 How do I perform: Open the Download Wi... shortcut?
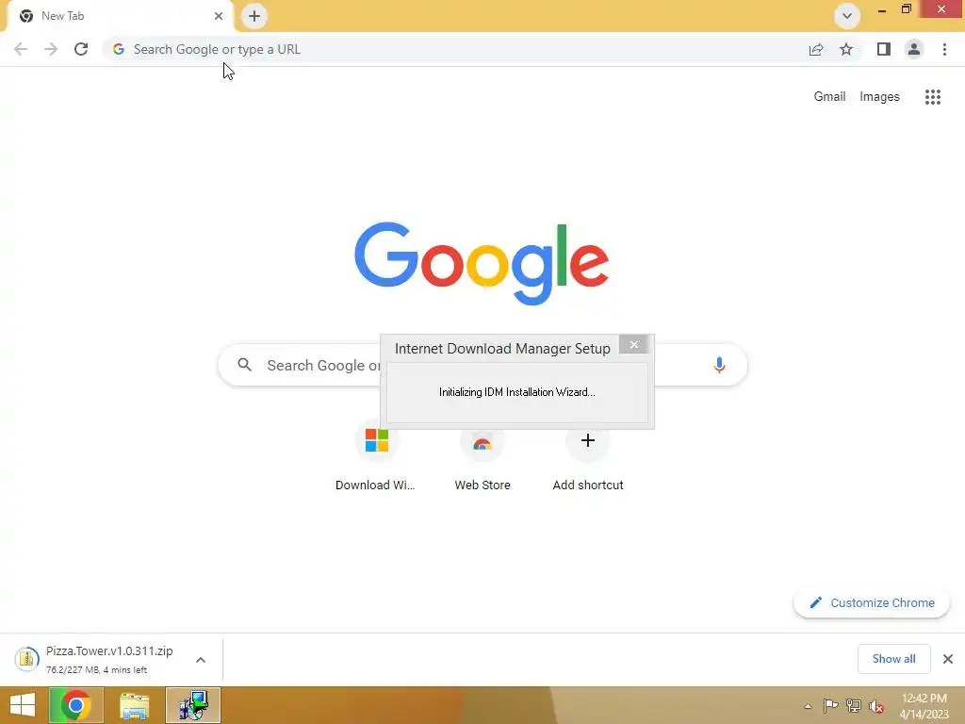375,455
